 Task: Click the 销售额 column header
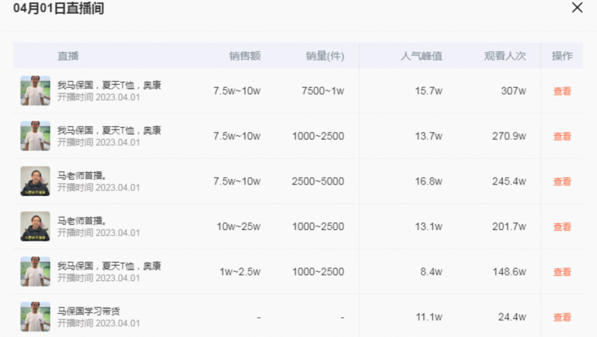245,56
